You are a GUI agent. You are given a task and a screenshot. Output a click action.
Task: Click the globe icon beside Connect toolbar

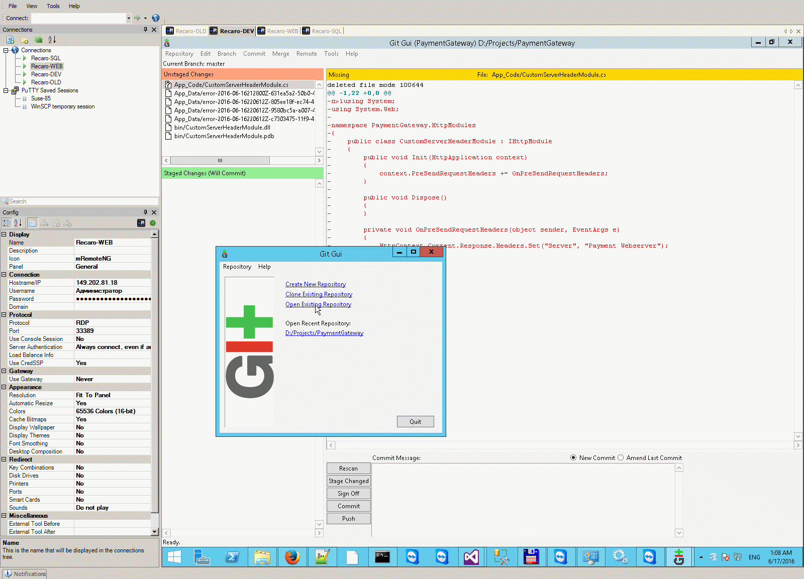coord(156,18)
